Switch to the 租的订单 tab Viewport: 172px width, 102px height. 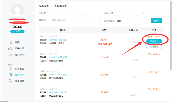tap(44, 6)
